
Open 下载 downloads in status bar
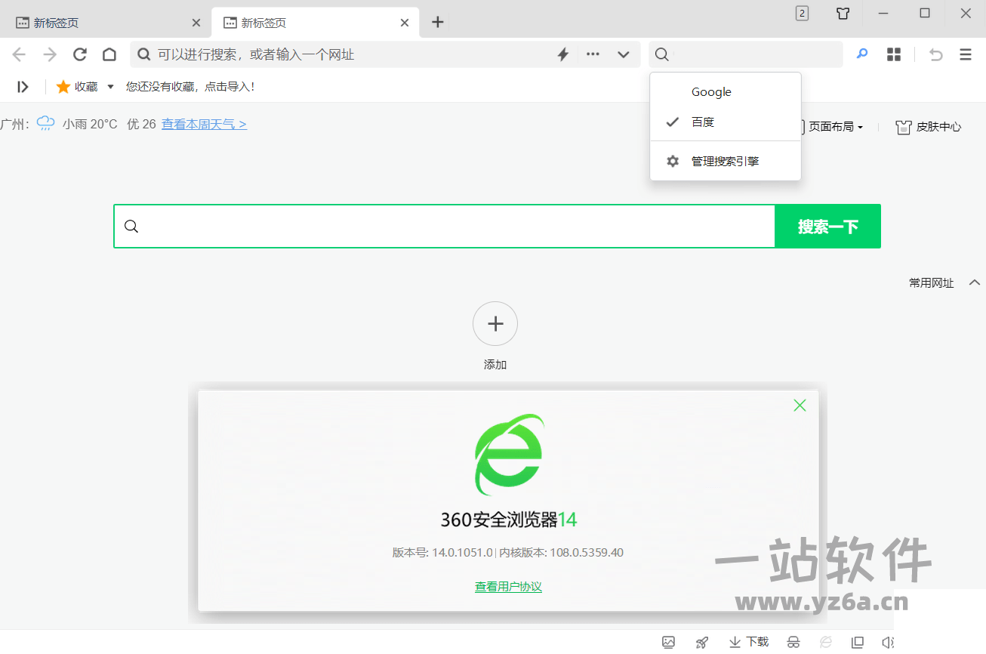749,642
